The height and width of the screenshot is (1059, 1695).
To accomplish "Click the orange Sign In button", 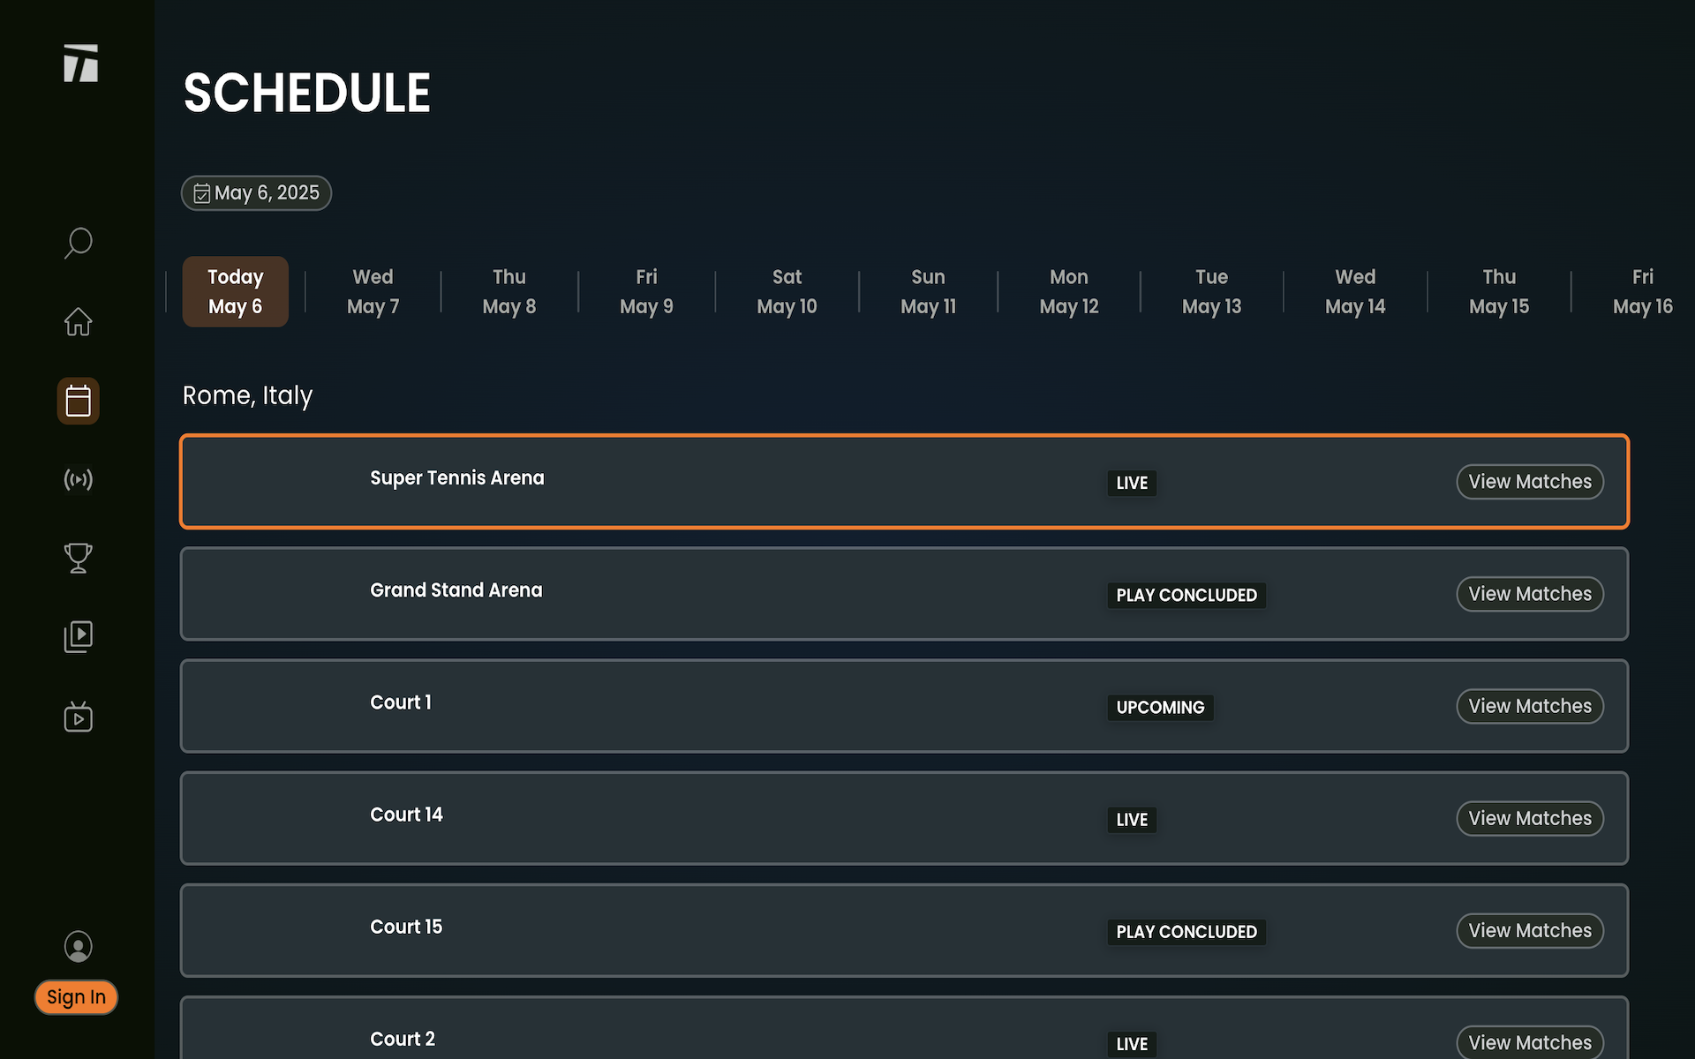I will click(76, 997).
